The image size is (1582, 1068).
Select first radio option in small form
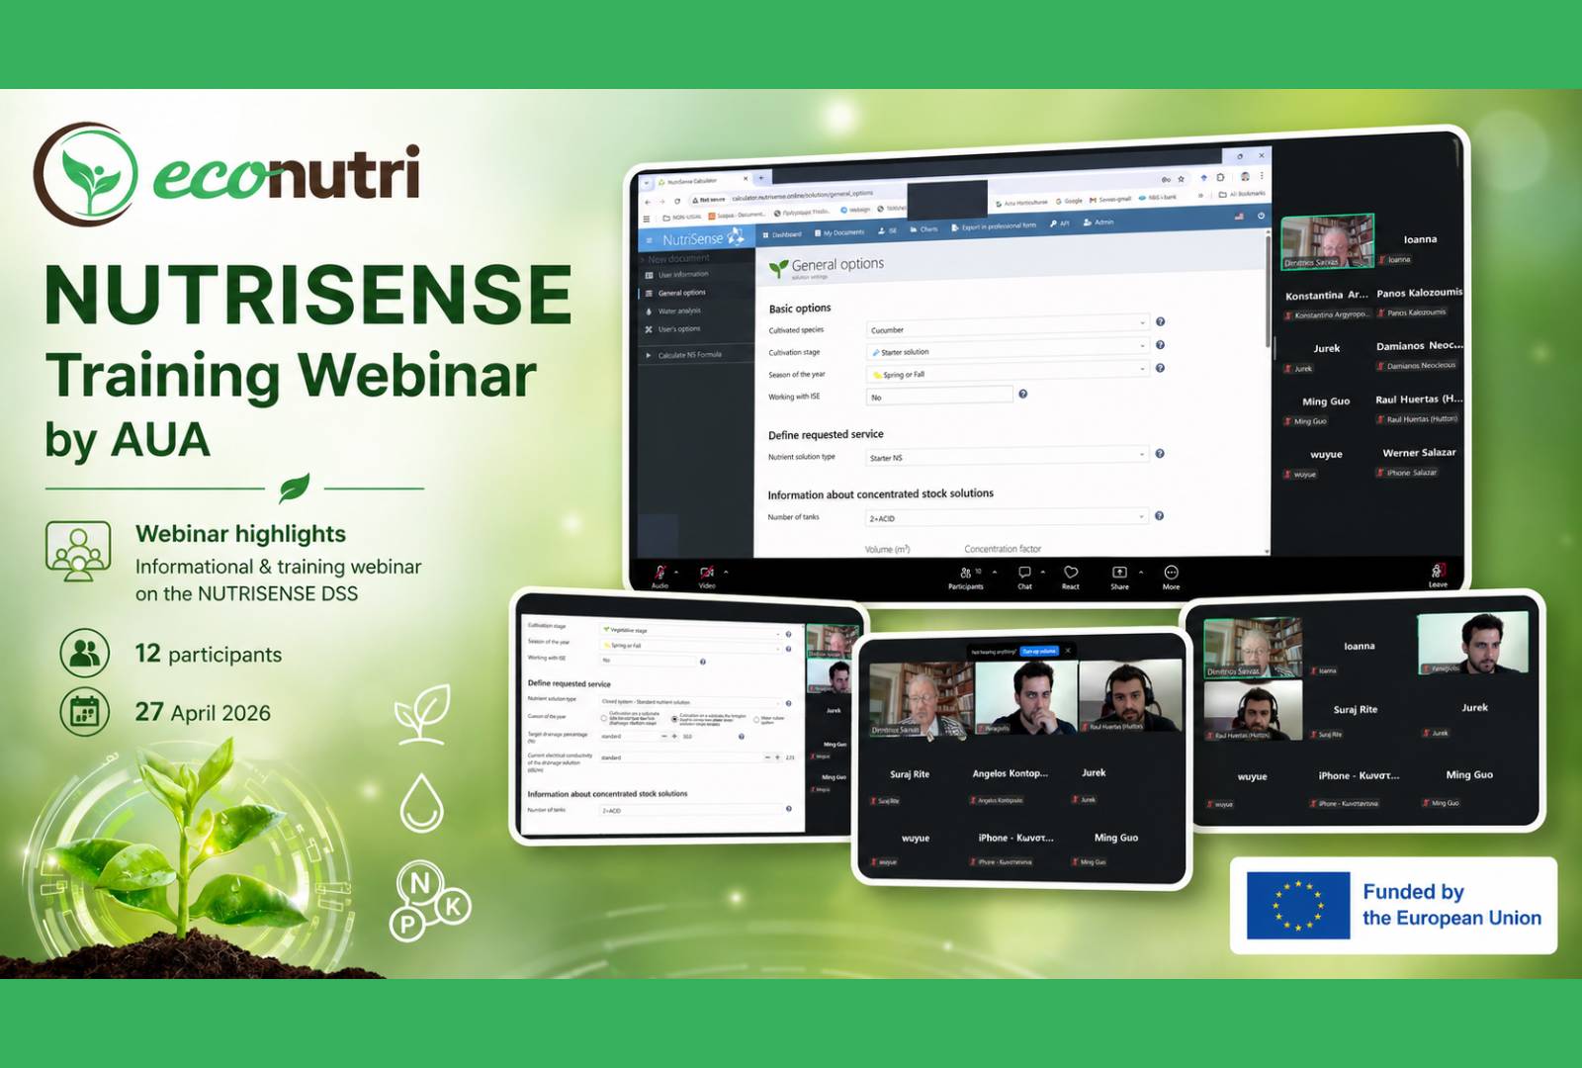point(604,718)
